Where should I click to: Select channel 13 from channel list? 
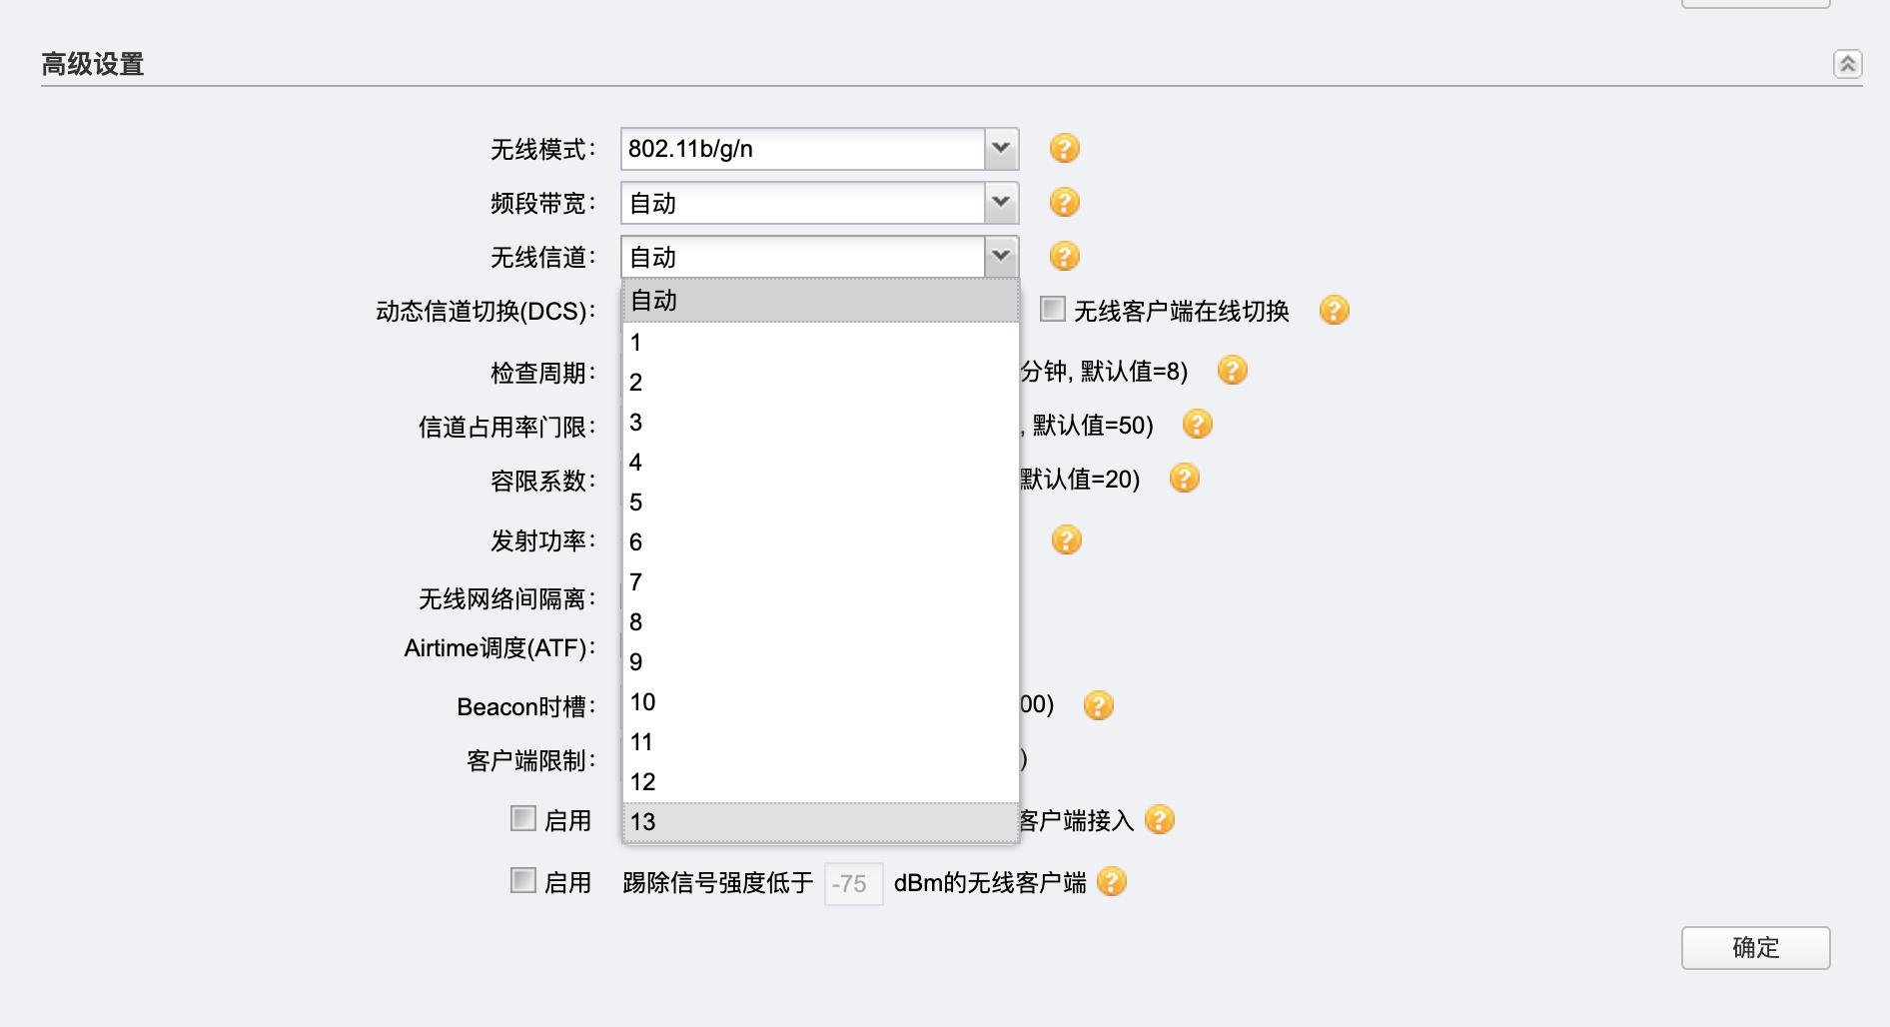pyautogui.click(x=818, y=823)
